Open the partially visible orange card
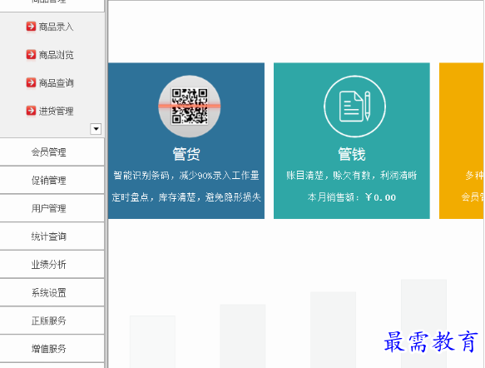This screenshot has height=368, width=485. click(x=461, y=141)
